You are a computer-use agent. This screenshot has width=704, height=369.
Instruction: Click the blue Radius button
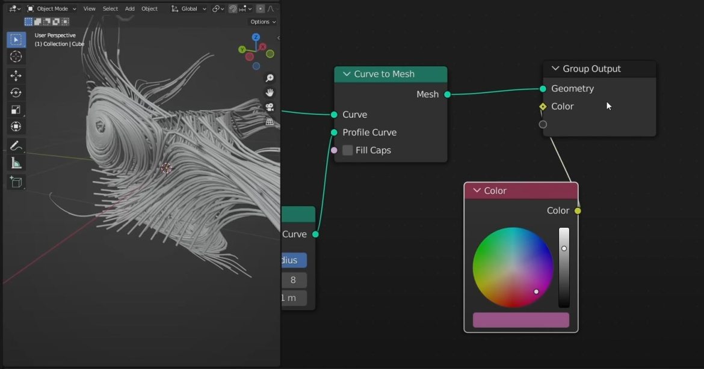[x=293, y=260]
